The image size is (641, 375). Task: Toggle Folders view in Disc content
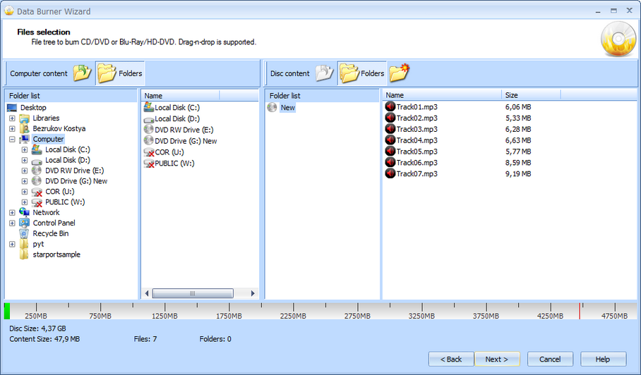[361, 73]
